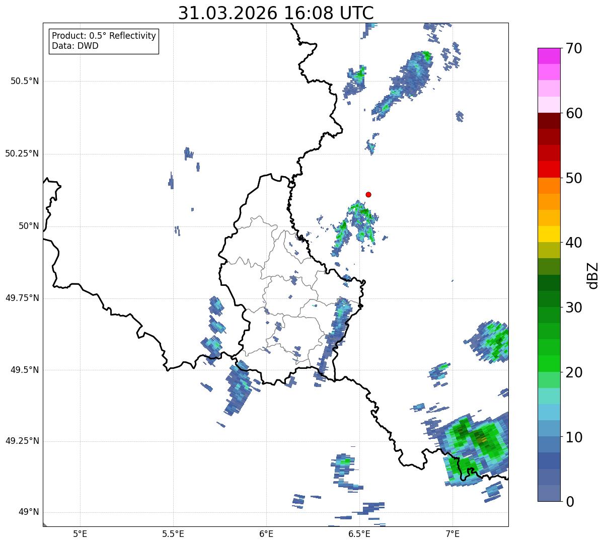Click the '50.25°N' latitude label
This screenshot has width=605, height=544.
[22, 153]
